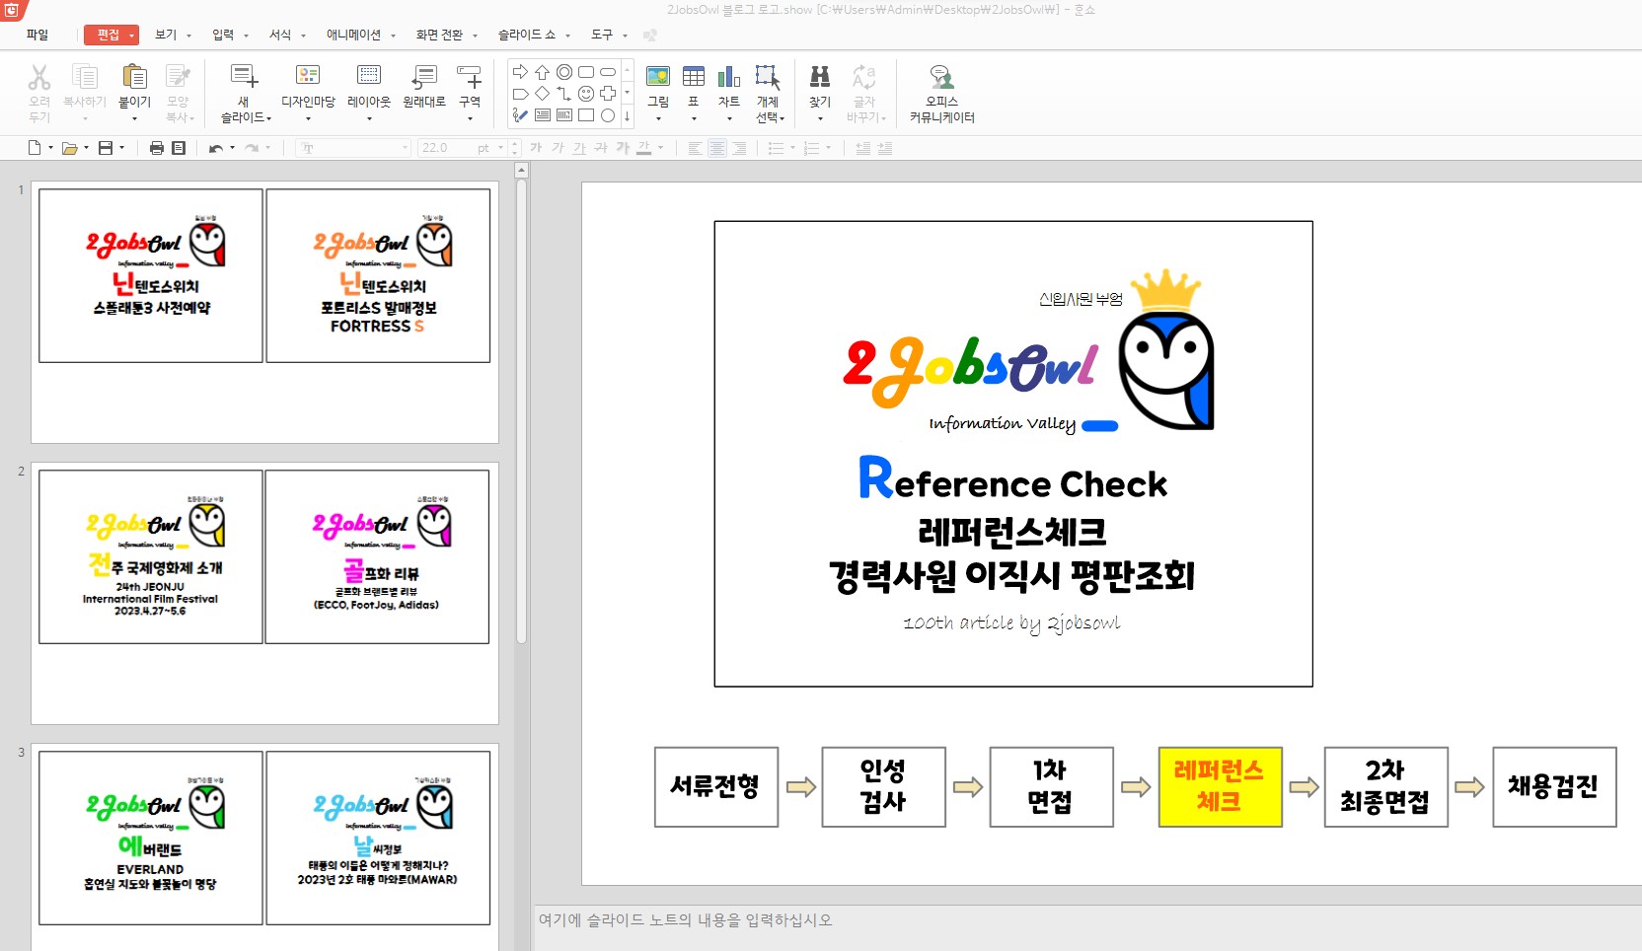Insert a chart with the 차트 icon

(x=729, y=76)
